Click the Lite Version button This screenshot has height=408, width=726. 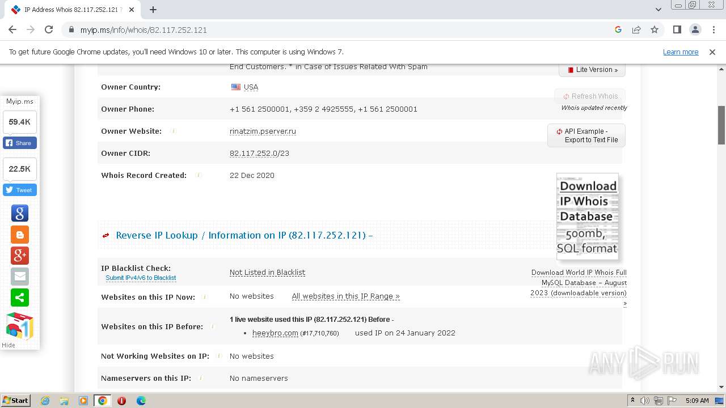pos(592,70)
